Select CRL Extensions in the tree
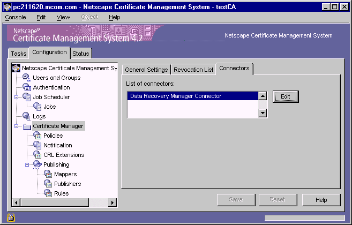The width and height of the screenshot is (352, 225). pos(64,155)
